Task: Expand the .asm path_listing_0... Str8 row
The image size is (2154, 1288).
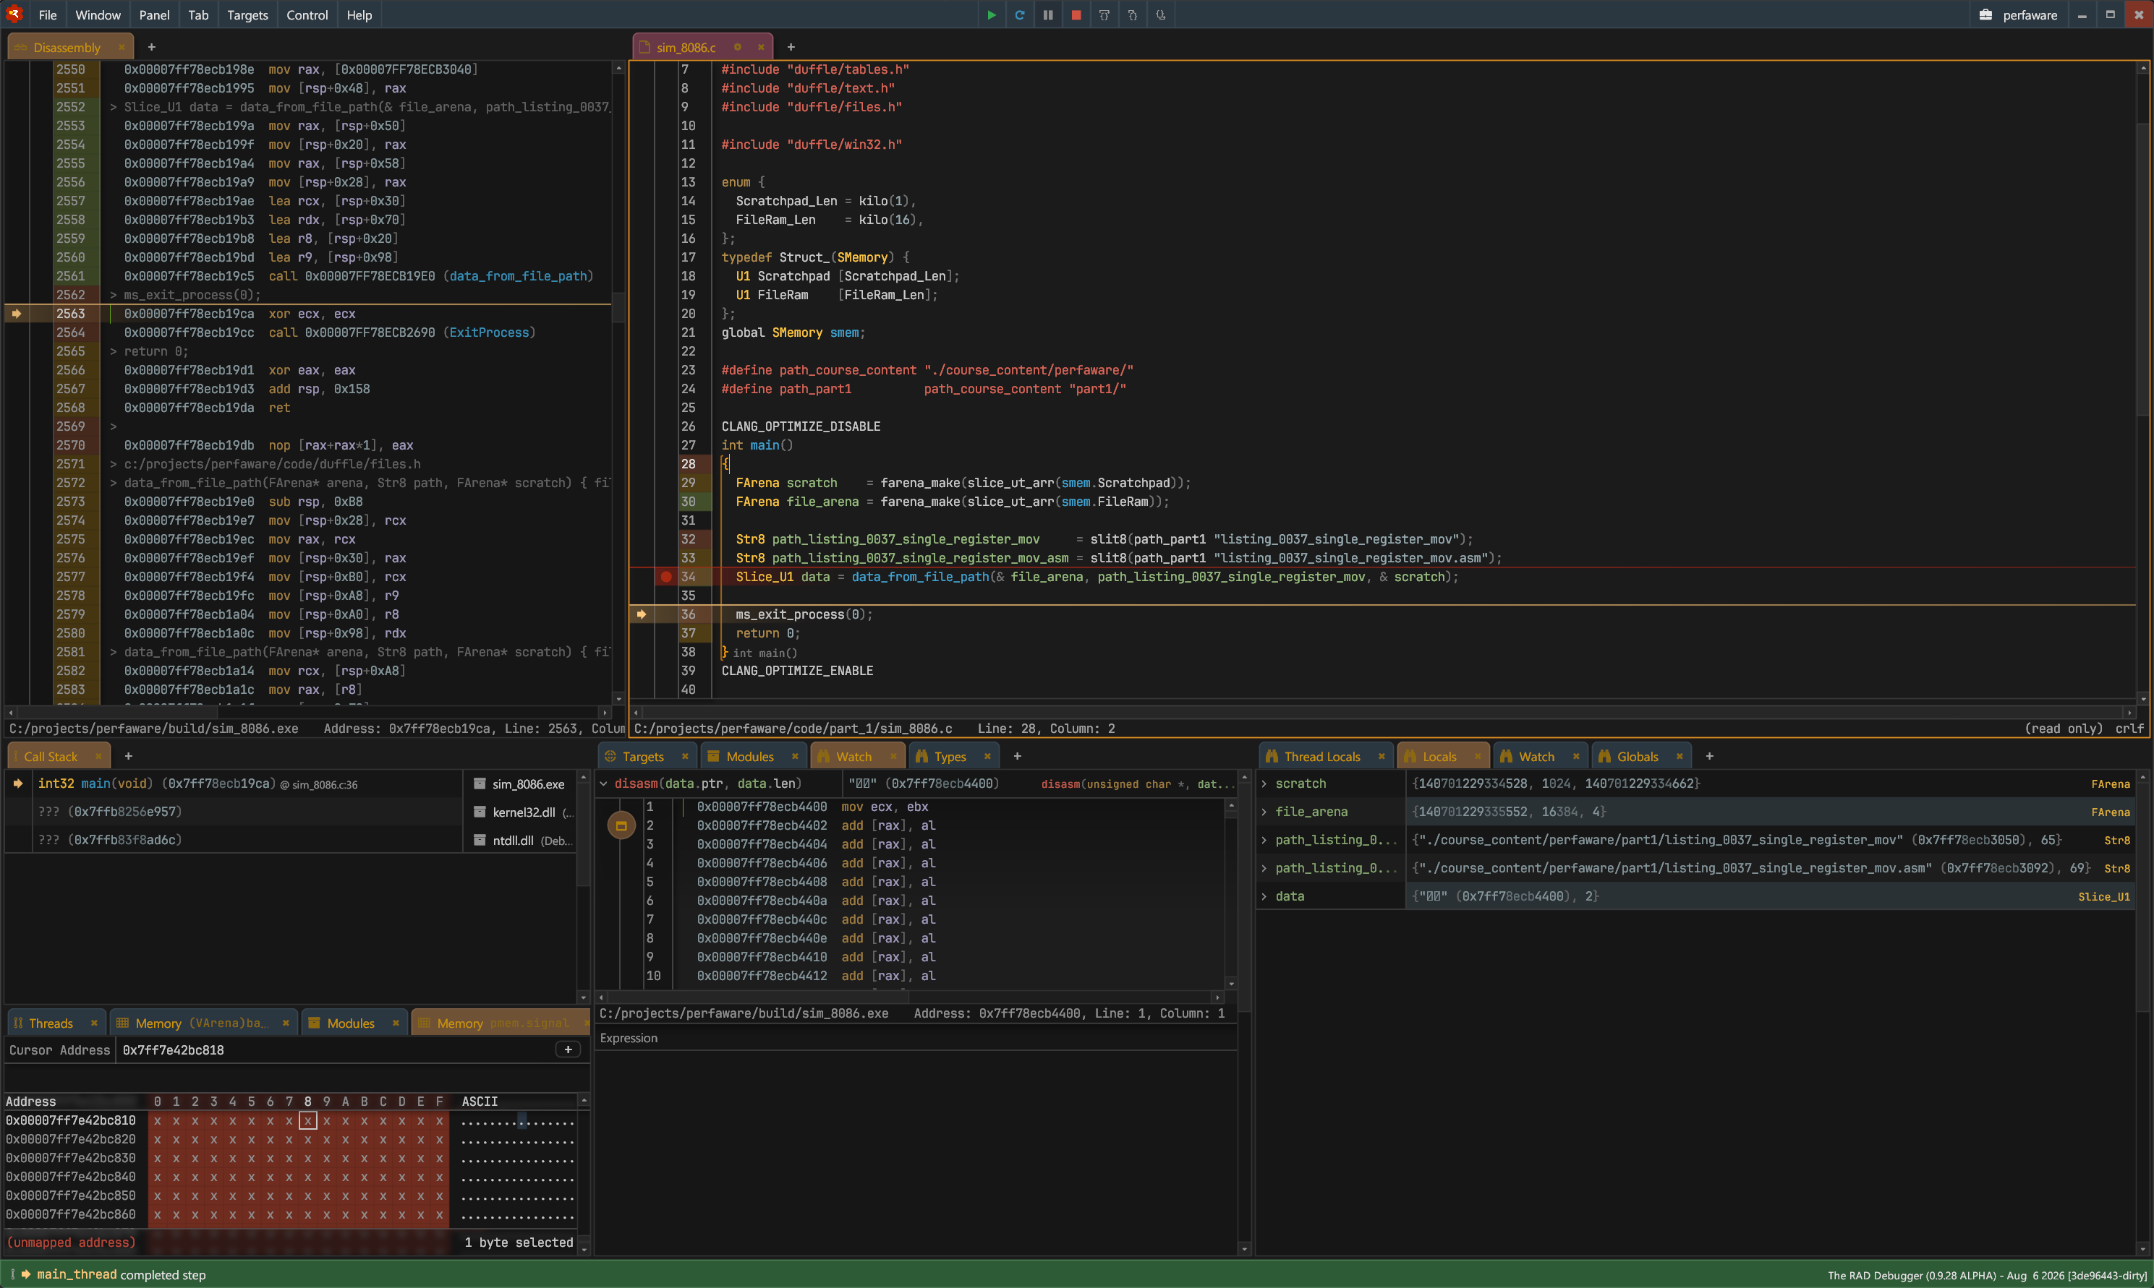Action: coord(1264,868)
